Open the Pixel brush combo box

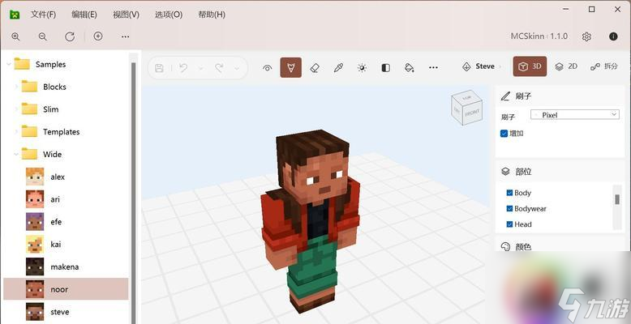click(575, 115)
